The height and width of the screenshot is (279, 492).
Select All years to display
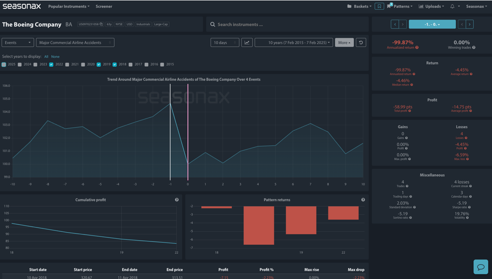click(46, 57)
